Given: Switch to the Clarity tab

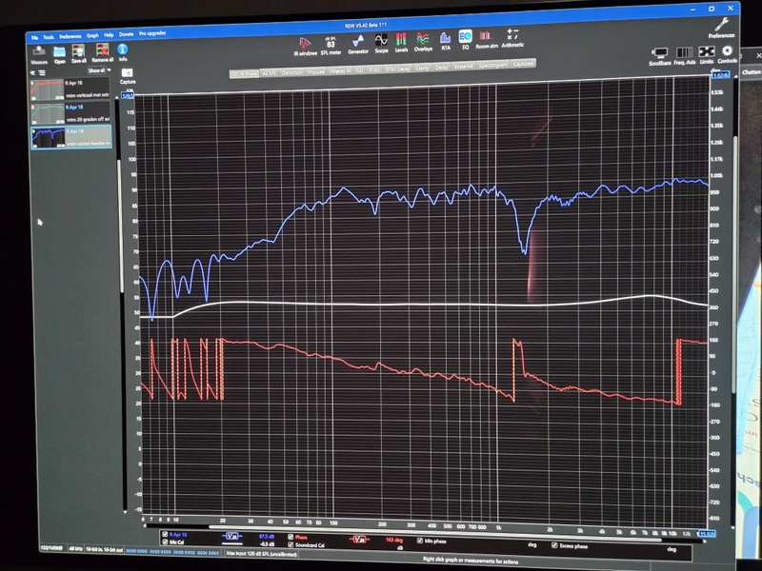Looking at the screenshot, I should [422, 68].
